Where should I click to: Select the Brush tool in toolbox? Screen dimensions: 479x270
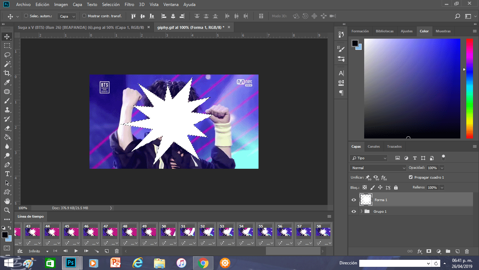(x=7, y=101)
